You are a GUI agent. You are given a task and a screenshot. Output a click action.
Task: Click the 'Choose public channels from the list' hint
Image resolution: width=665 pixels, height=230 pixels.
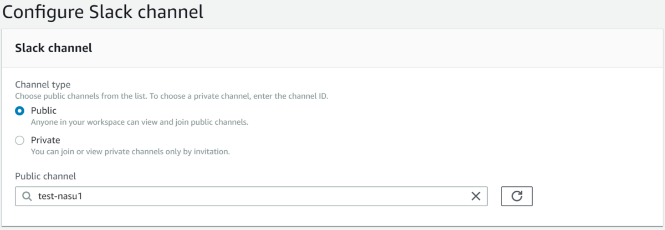[172, 96]
